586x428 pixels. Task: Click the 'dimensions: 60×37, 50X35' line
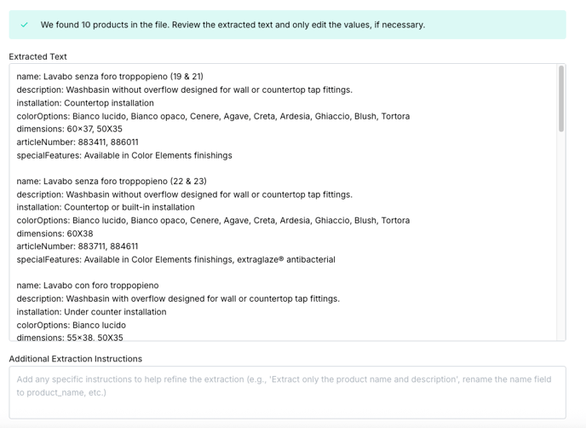[x=70, y=129]
